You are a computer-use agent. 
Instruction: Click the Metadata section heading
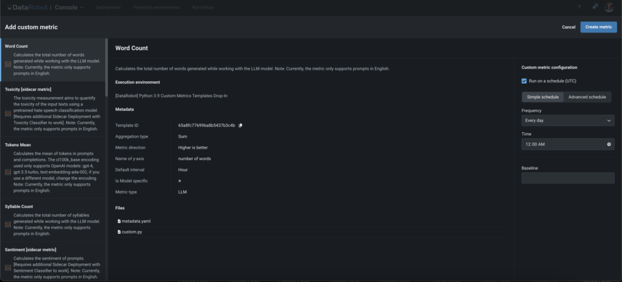125,109
